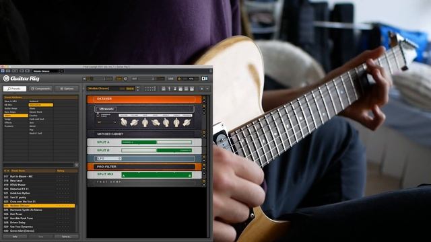This screenshot has width=431, height=242.
Task: Set star rating for Wobble Oktaver preset
Action: click(x=63, y=206)
